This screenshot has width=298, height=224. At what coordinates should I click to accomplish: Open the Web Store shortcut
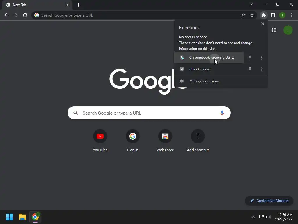165,141
